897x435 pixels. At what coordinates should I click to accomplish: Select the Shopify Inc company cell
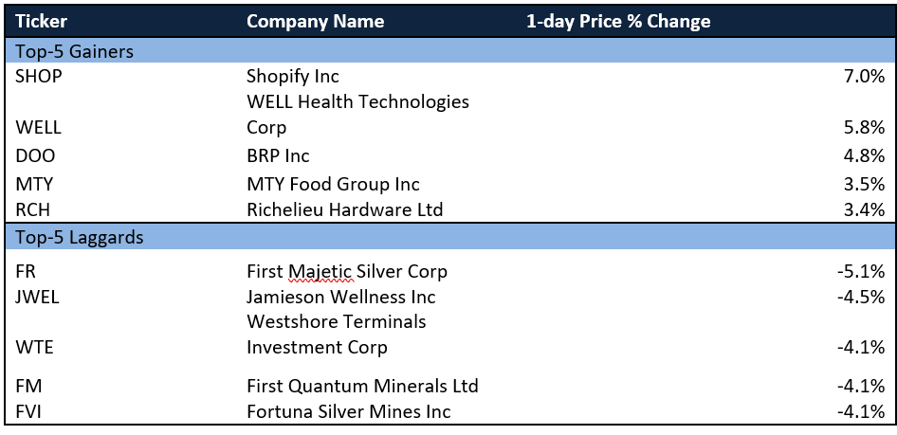(x=293, y=76)
